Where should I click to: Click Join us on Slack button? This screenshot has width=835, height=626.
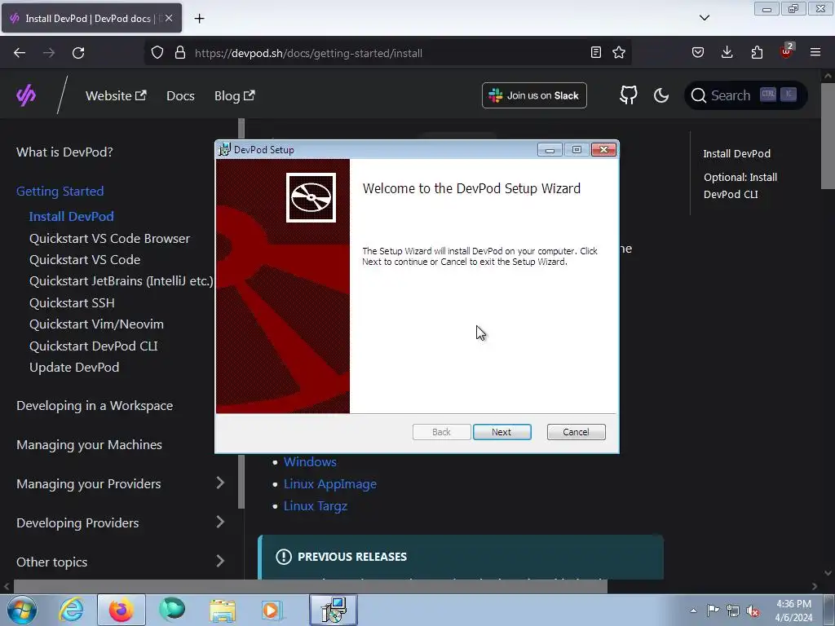tap(534, 95)
